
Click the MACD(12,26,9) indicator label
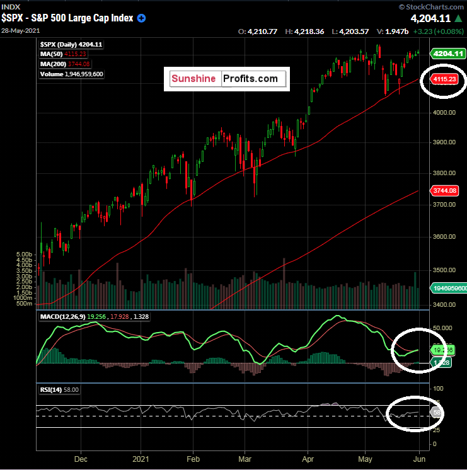click(94, 316)
